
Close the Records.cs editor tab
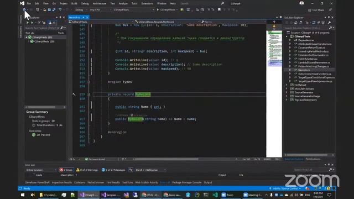(x=87, y=17)
